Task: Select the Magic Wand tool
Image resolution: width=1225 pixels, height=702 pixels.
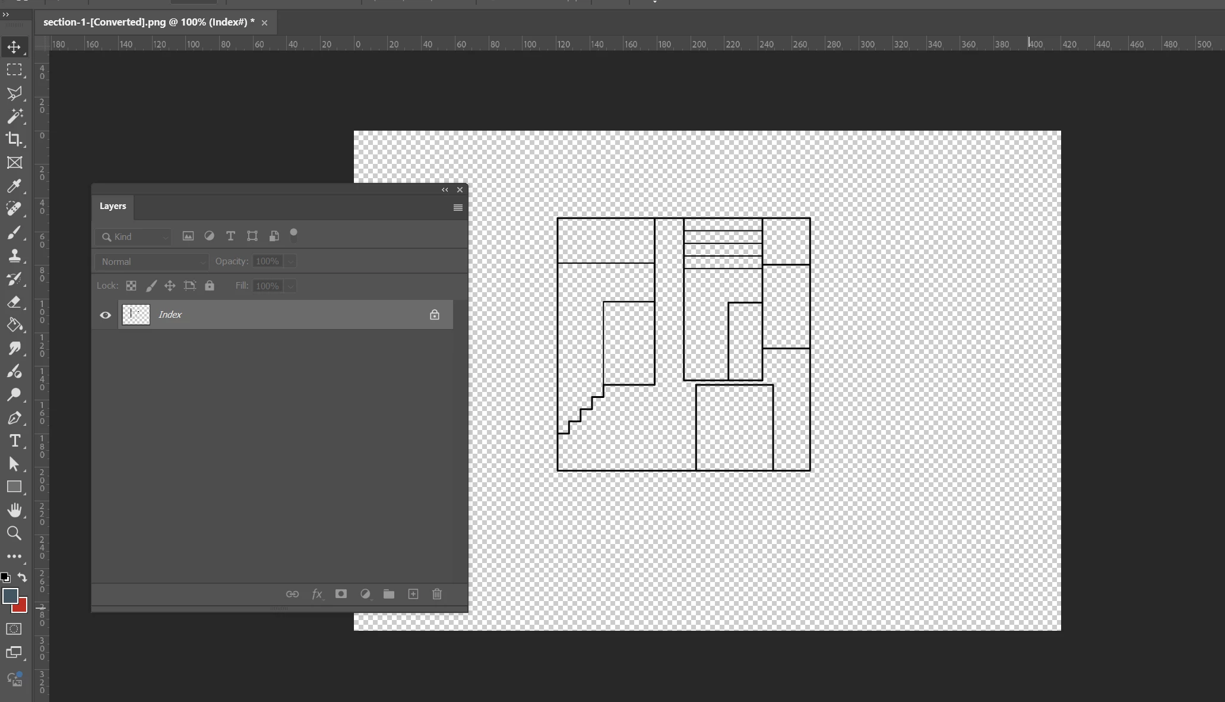Action: pos(14,116)
